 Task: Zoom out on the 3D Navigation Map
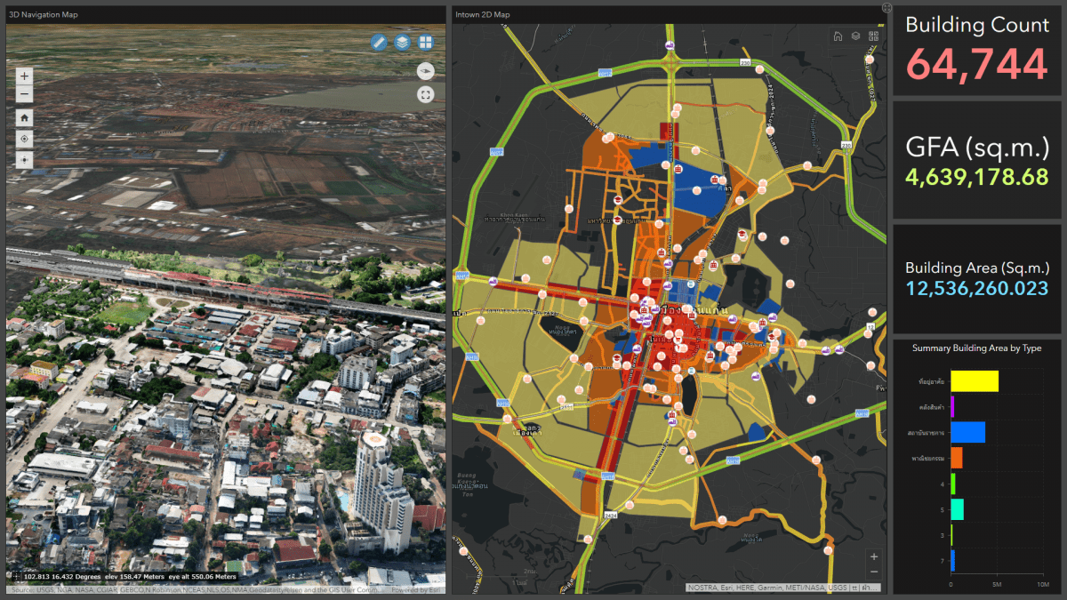25,94
